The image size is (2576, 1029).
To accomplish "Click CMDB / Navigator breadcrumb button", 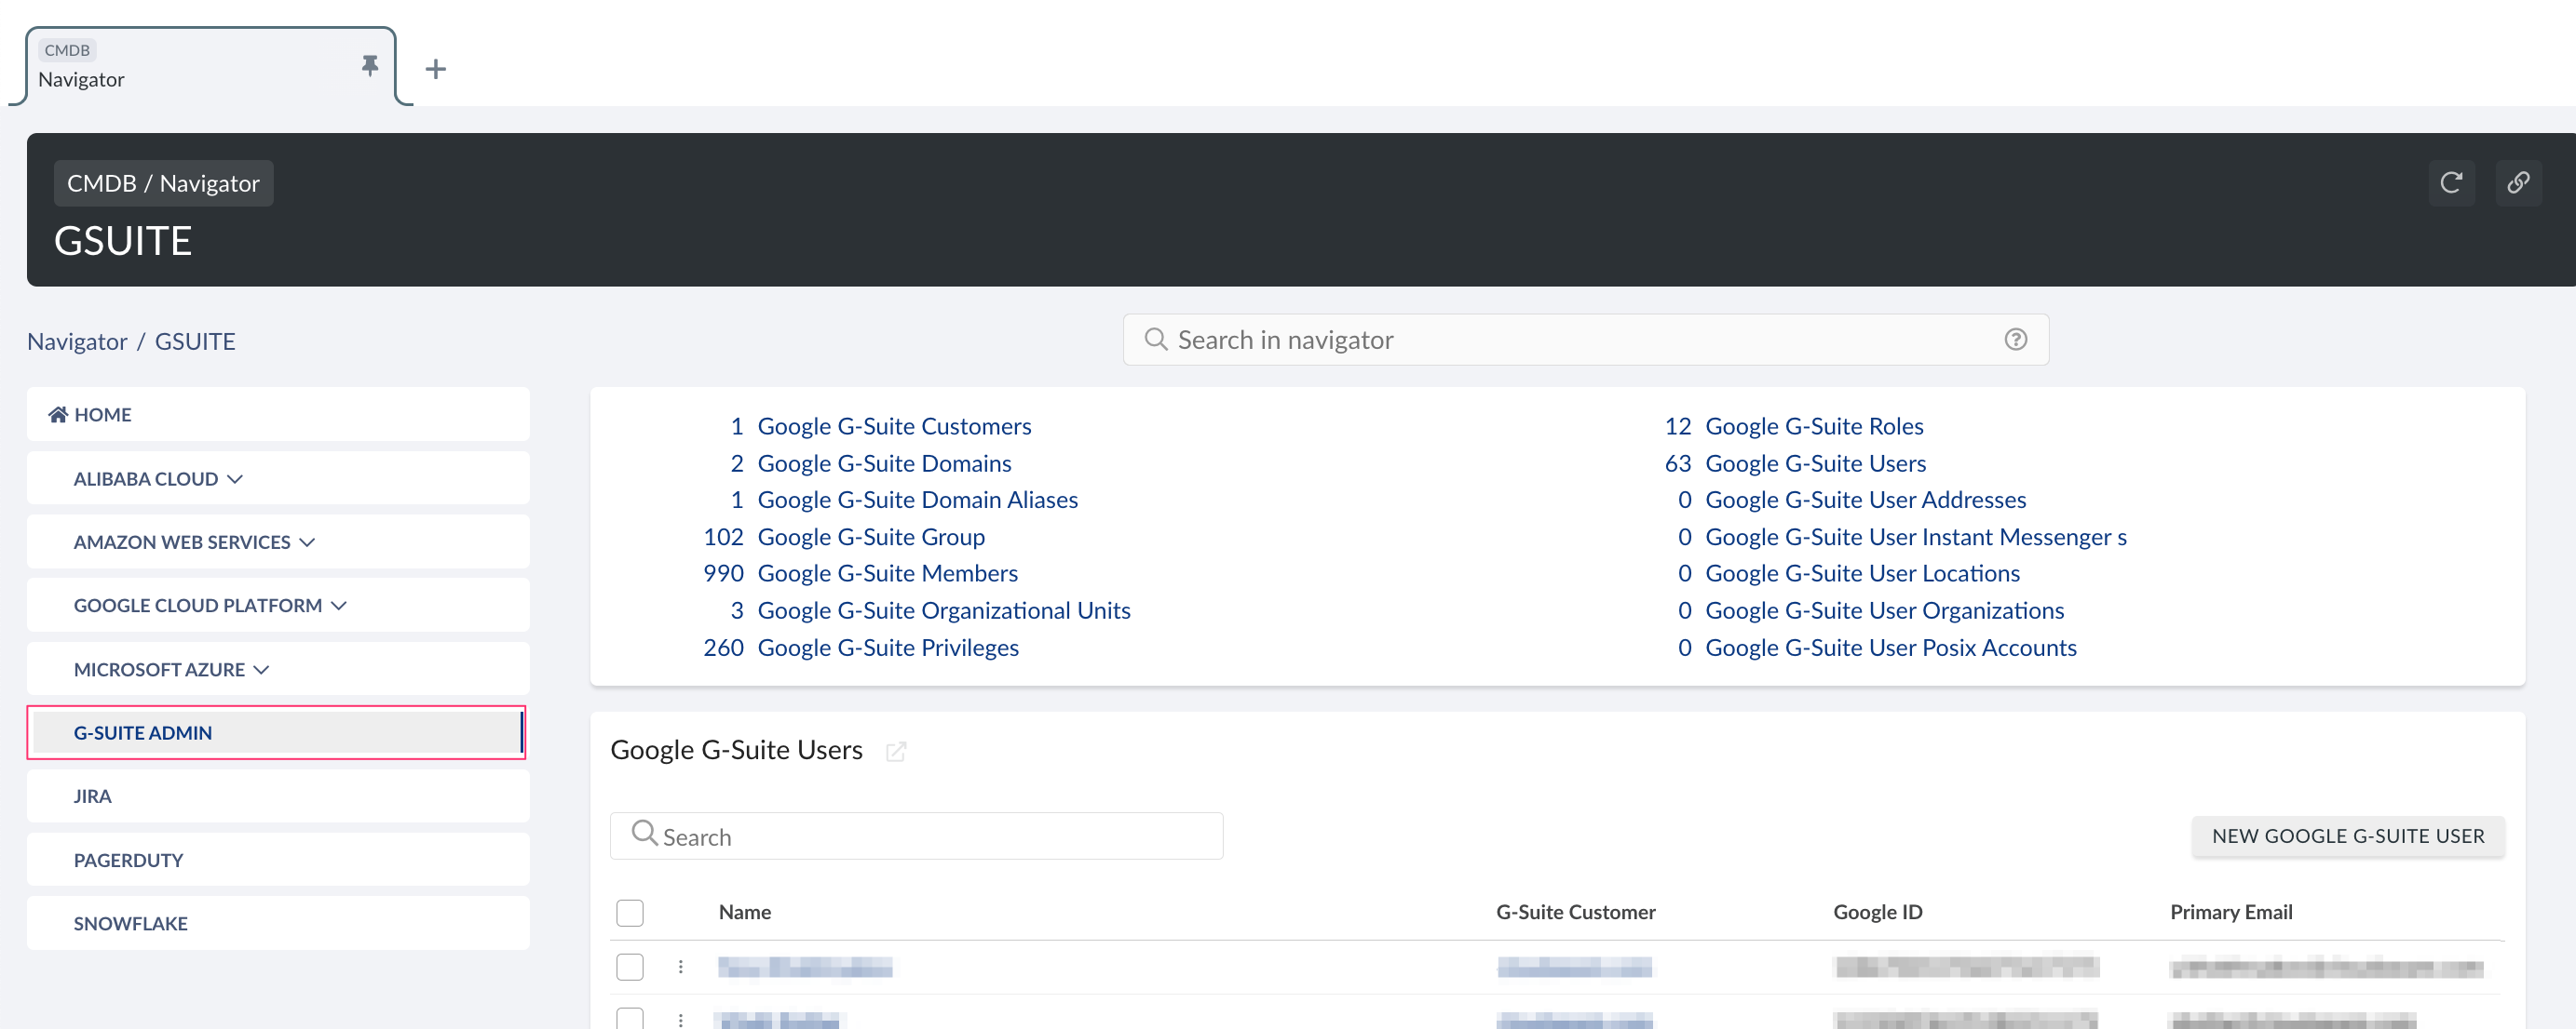I will tap(163, 184).
